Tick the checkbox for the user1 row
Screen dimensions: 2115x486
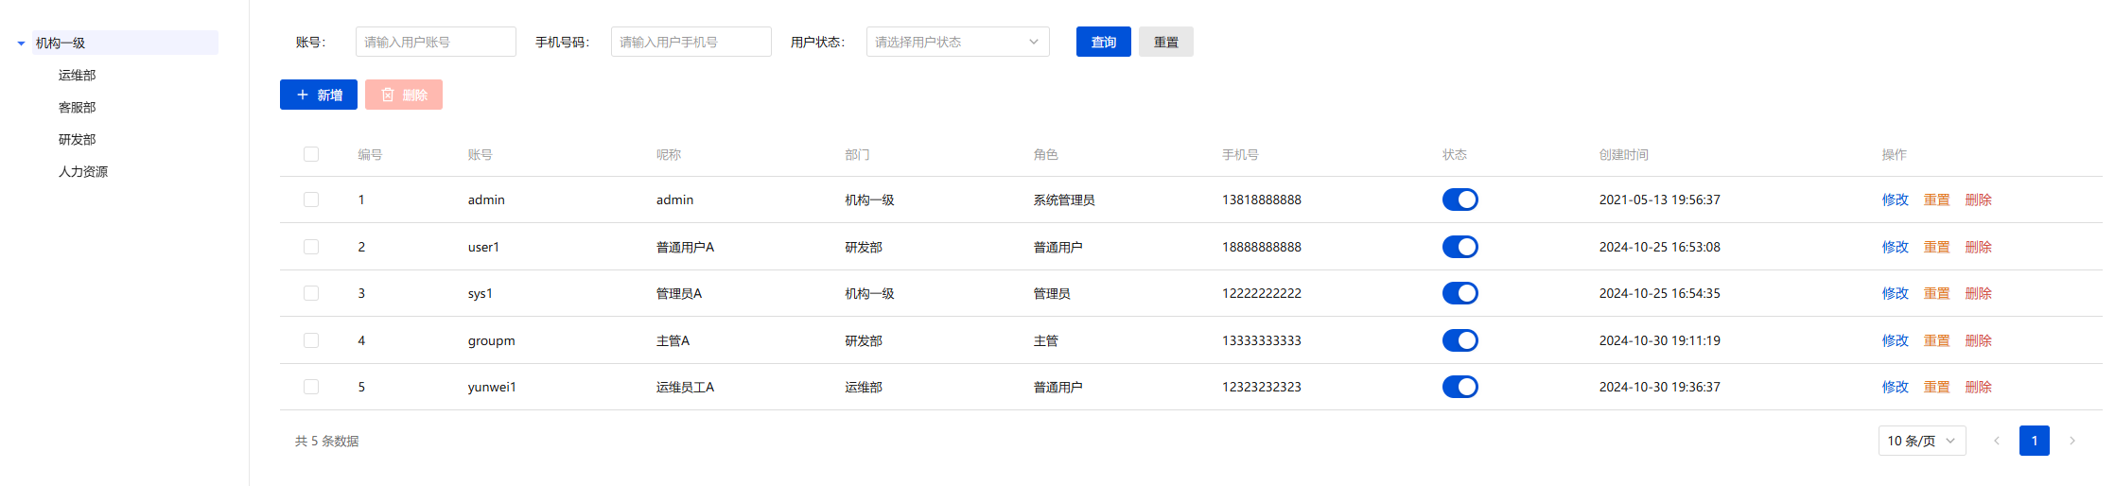(311, 247)
